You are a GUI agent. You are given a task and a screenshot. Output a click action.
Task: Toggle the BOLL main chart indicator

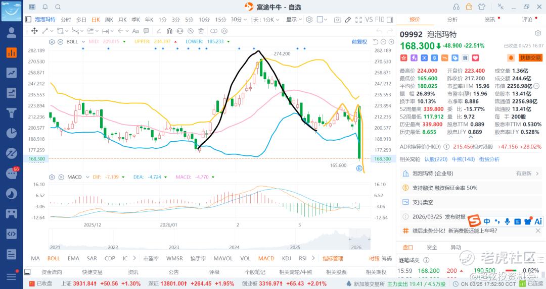[x=54, y=258]
